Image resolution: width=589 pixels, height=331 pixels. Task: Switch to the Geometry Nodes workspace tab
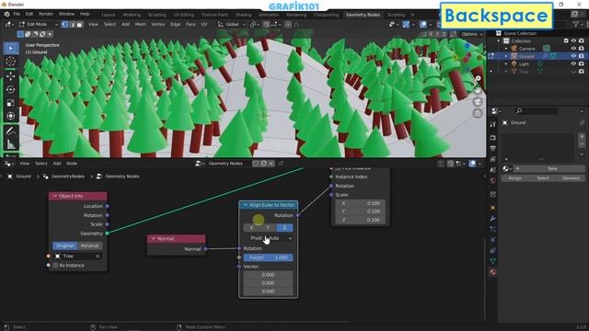click(363, 15)
